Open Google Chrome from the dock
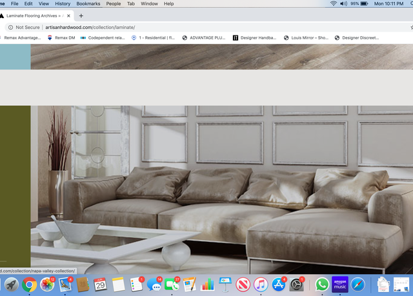 point(29,284)
